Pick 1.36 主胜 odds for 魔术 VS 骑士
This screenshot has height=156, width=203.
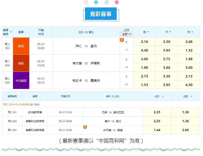tap(185, 121)
